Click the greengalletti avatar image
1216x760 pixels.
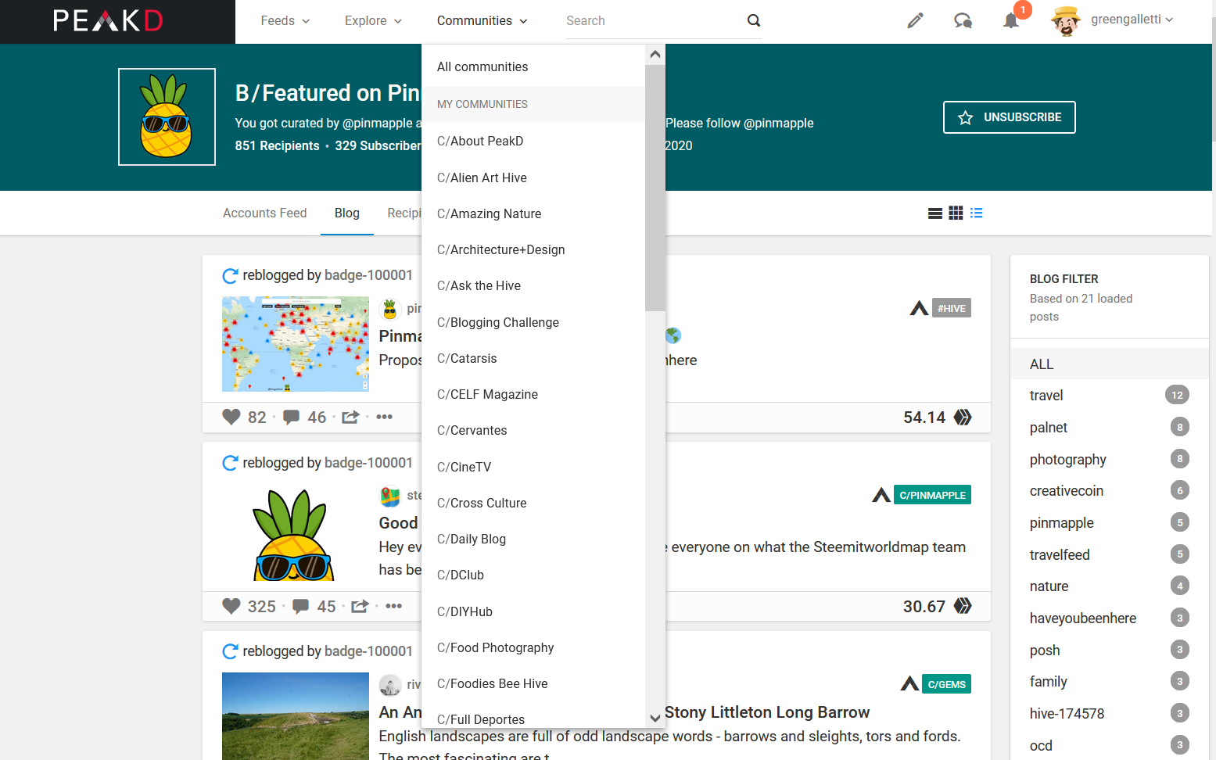[1066, 21]
